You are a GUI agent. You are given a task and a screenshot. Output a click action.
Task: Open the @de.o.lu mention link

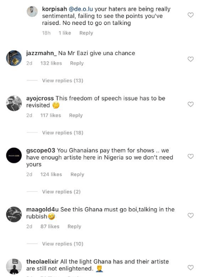(81, 9)
